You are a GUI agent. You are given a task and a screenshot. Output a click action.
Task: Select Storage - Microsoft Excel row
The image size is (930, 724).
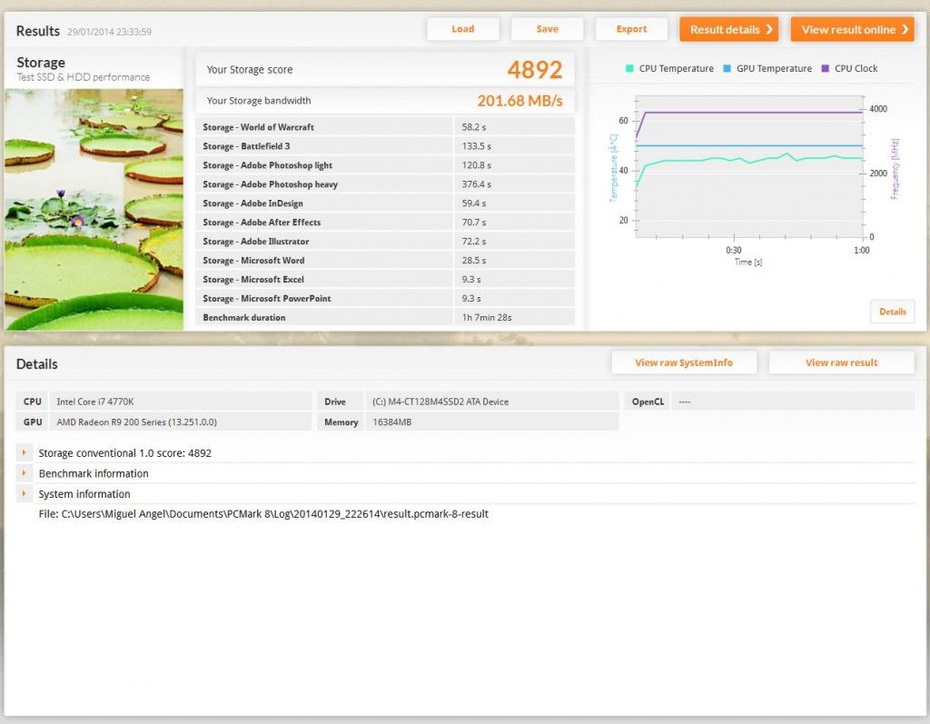coord(385,279)
